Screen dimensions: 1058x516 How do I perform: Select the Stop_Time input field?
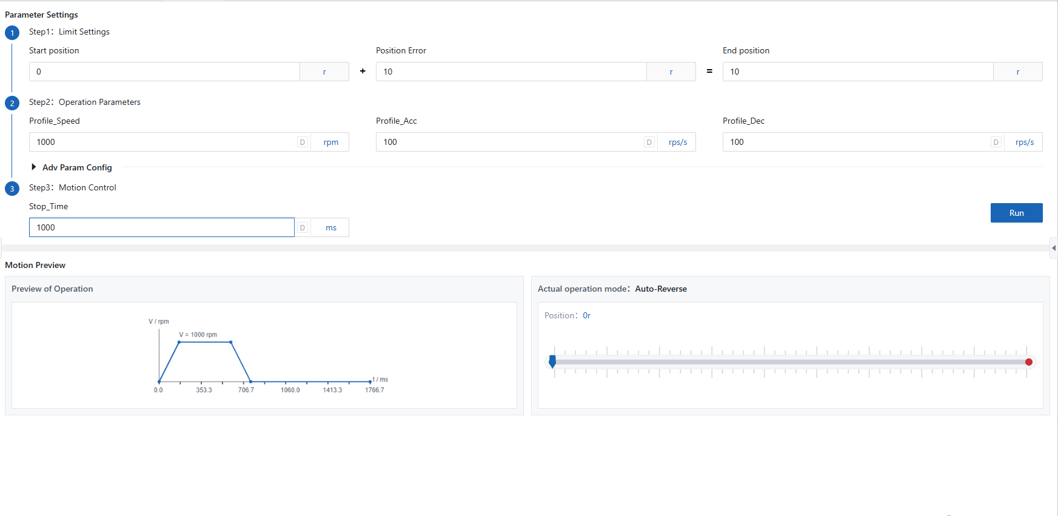pyautogui.click(x=161, y=227)
